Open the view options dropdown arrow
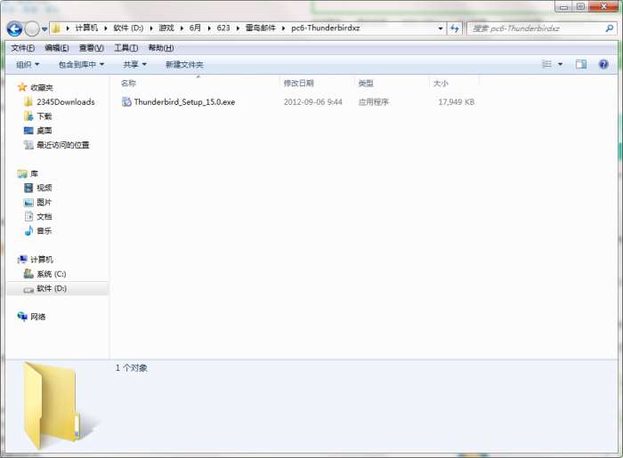The height and width of the screenshot is (458, 623). pyautogui.click(x=560, y=64)
